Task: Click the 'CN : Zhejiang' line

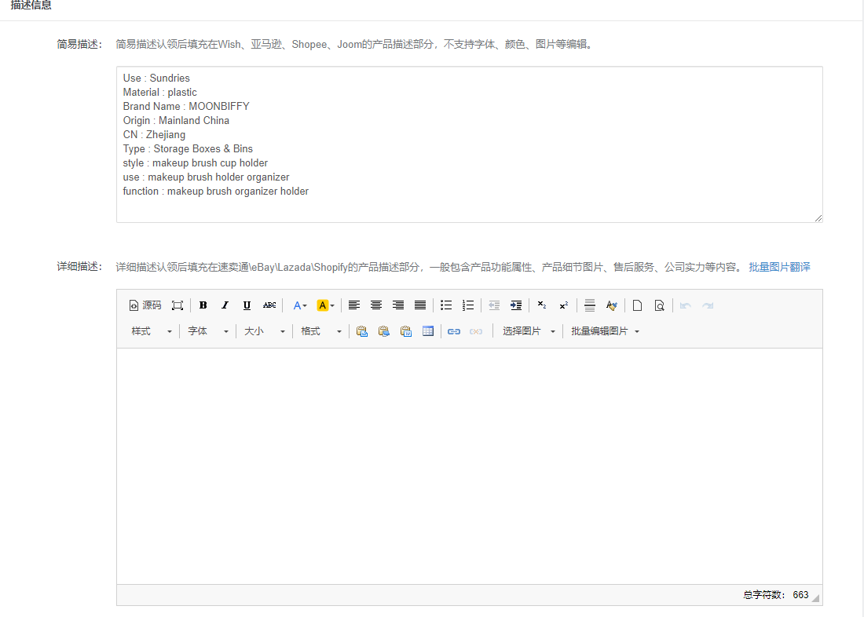Action: click(154, 135)
